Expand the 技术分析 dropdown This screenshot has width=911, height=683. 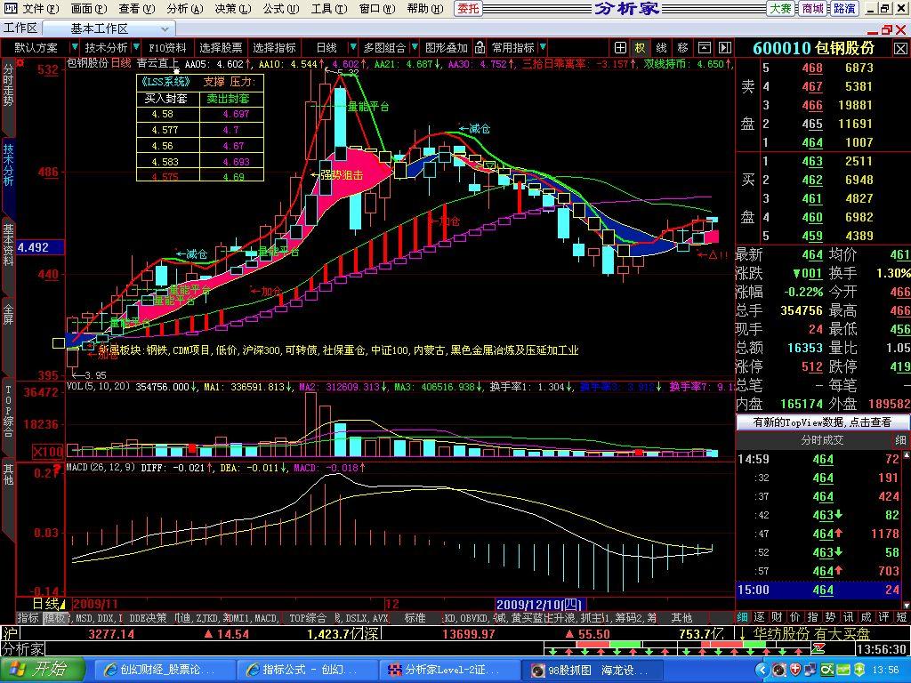click(x=111, y=48)
